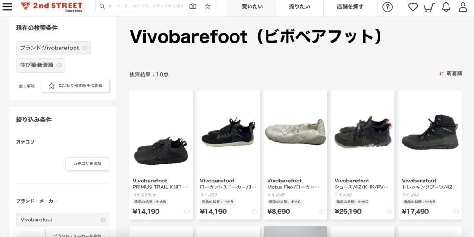Screen dimensions: 474x237
Task: Open the shopping cart icon
Action: click(x=429, y=7)
